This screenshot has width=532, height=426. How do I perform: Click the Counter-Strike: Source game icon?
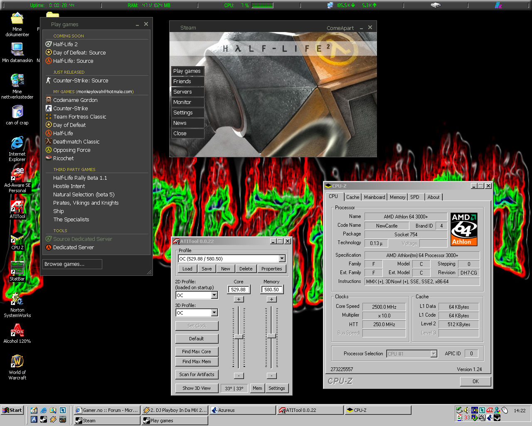click(49, 80)
